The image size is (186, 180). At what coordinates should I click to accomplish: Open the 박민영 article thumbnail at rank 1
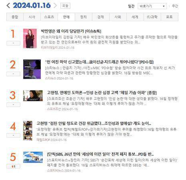(30, 38)
